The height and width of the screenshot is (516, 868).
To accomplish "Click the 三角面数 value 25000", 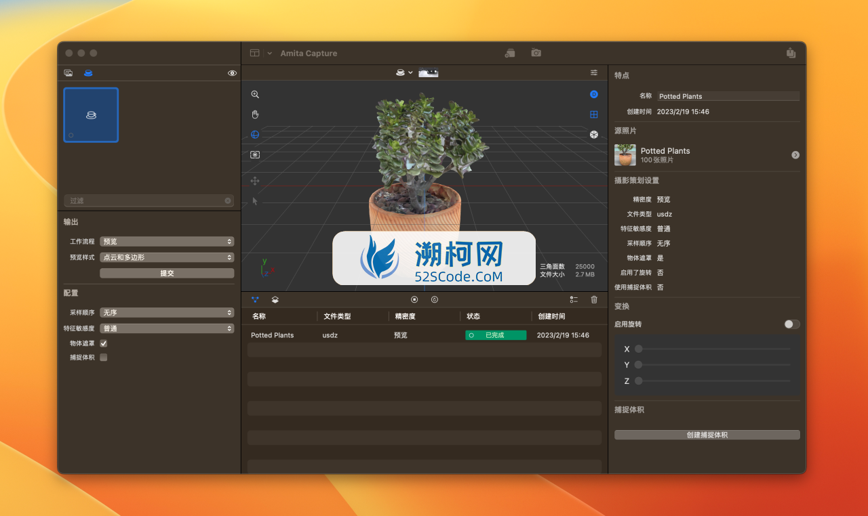I will coord(585,266).
